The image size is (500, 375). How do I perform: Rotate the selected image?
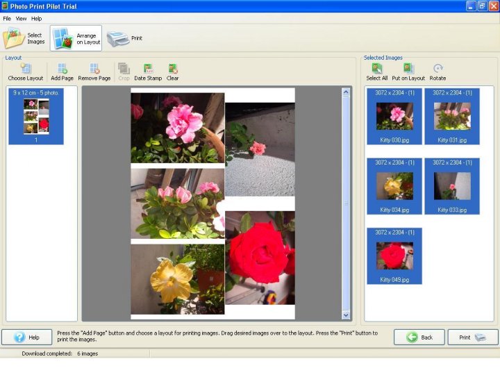point(437,72)
